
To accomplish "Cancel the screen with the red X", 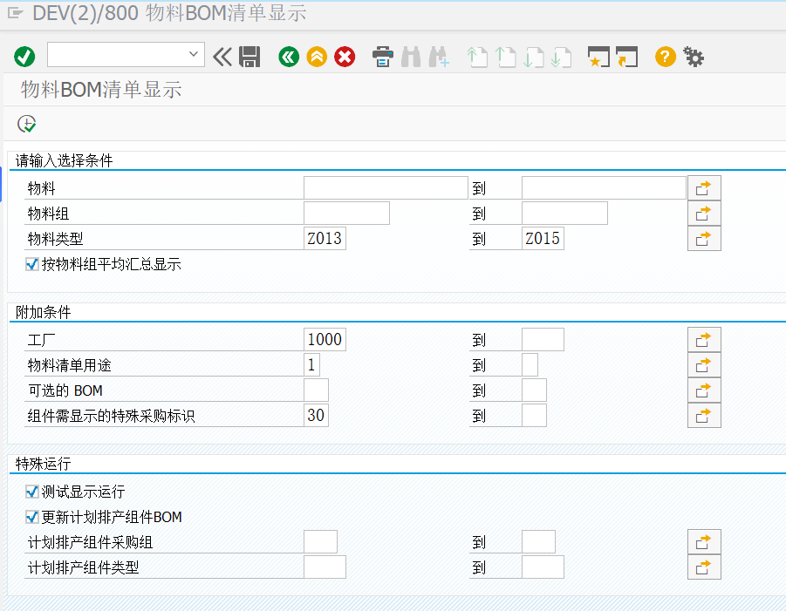I will 344,57.
